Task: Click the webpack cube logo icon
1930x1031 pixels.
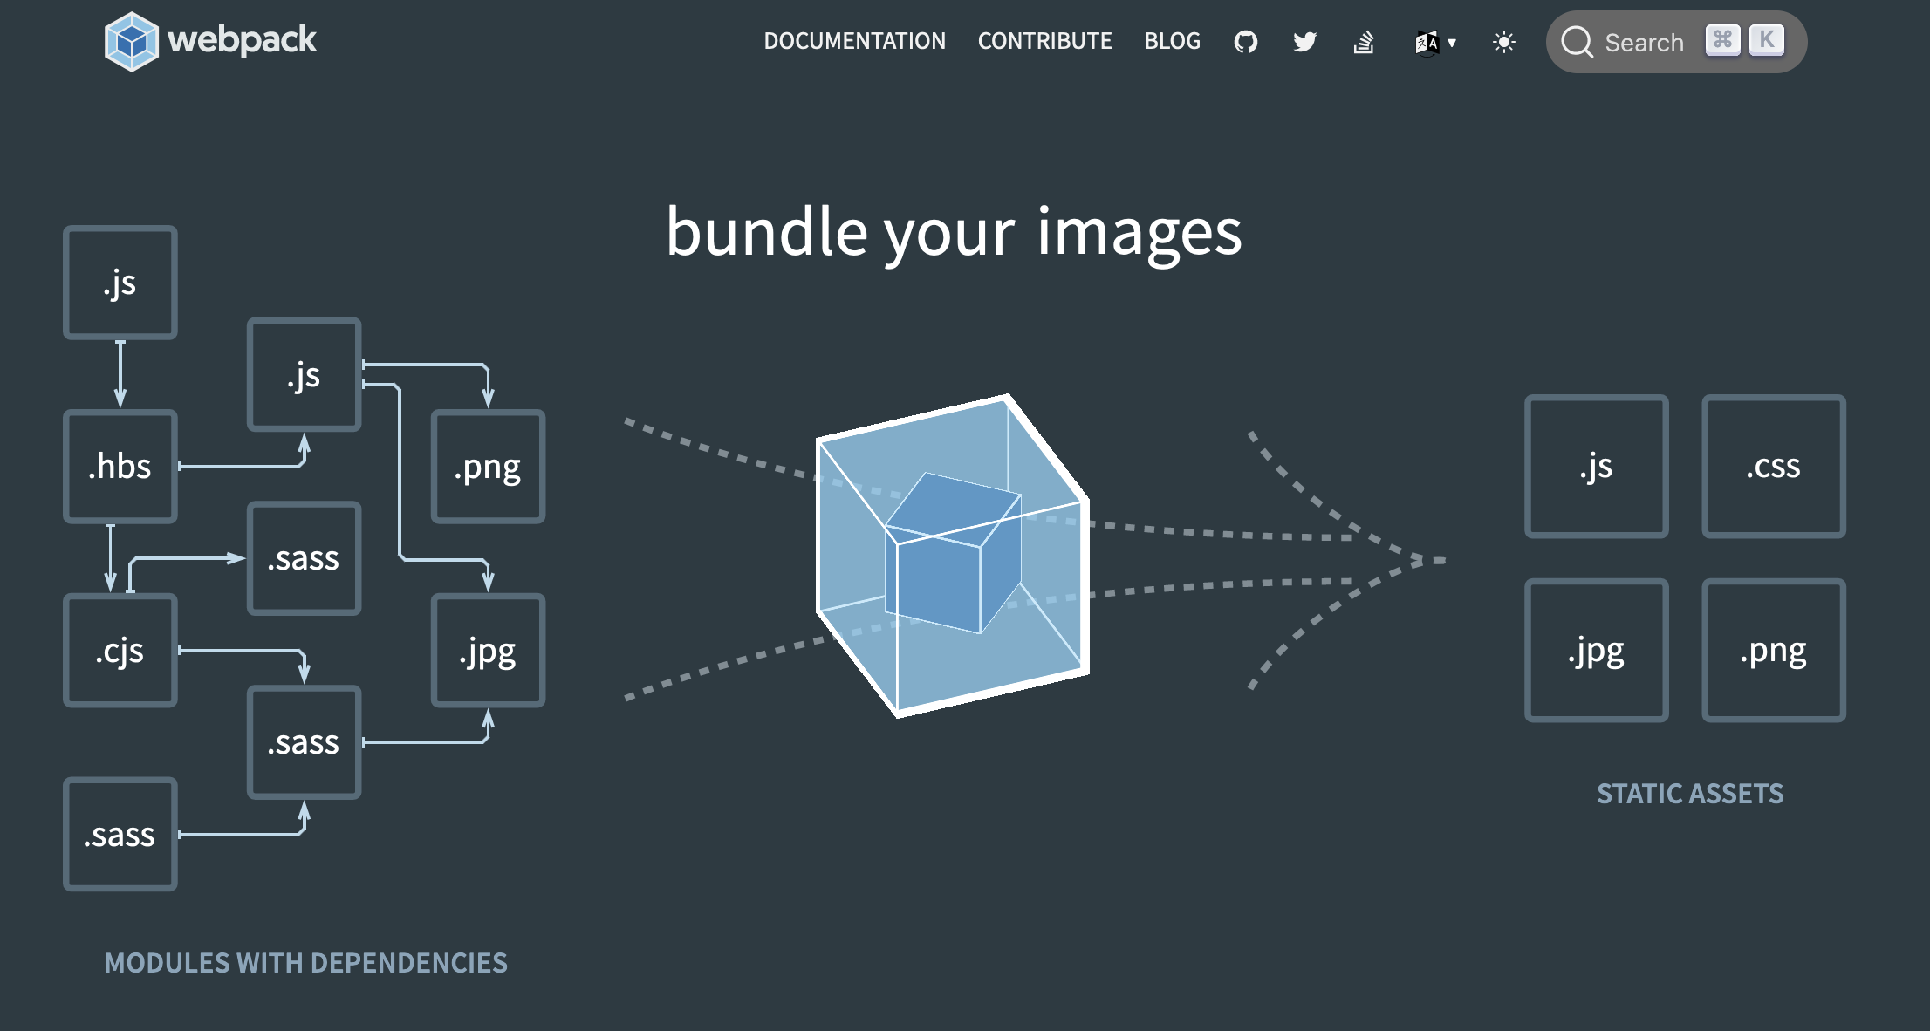Action: [x=131, y=41]
